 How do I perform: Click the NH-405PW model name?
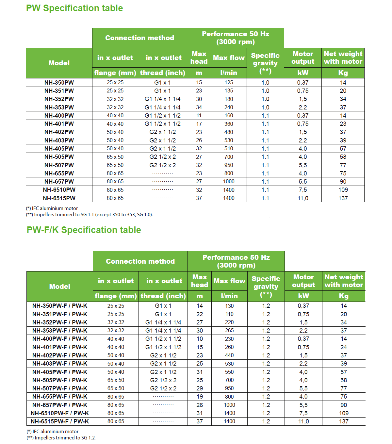click(x=59, y=149)
